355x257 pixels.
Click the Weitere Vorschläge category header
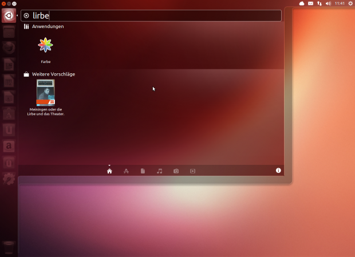click(53, 74)
